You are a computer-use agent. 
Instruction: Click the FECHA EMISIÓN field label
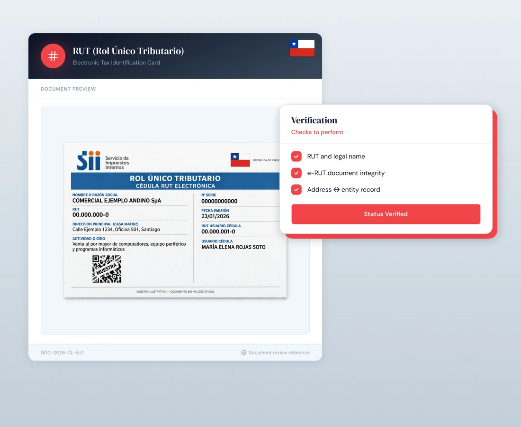[x=215, y=211]
